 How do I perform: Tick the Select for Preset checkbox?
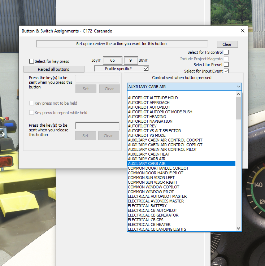(x=226, y=65)
